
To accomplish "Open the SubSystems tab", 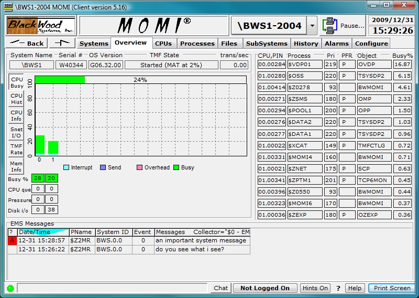I will click(267, 44).
